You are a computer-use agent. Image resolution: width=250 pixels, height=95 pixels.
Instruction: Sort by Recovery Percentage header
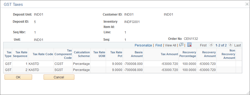188,54
